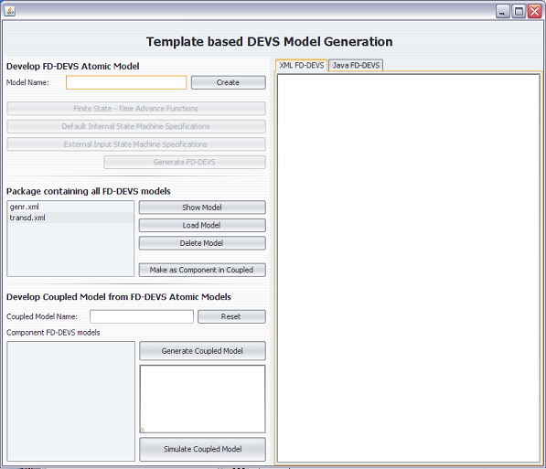Click the text area below Generate Coupled Model

[x=202, y=399]
